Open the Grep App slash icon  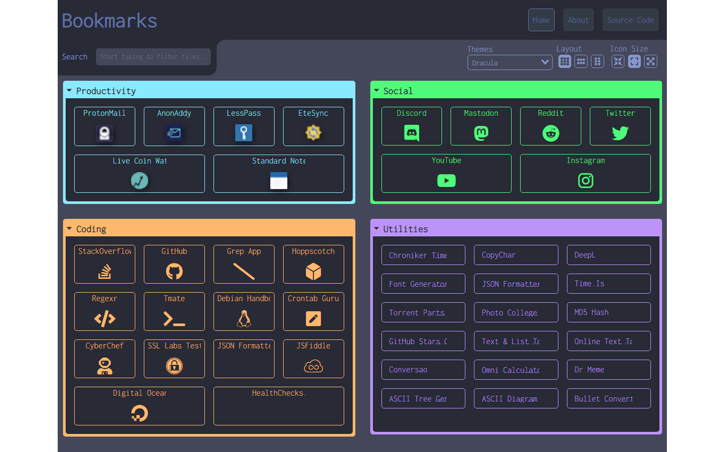(x=244, y=272)
